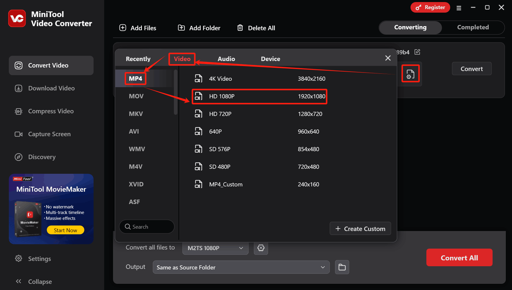The image size is (512, 290).
Task: Close the format selection popup
Action: tap(388, 58)
